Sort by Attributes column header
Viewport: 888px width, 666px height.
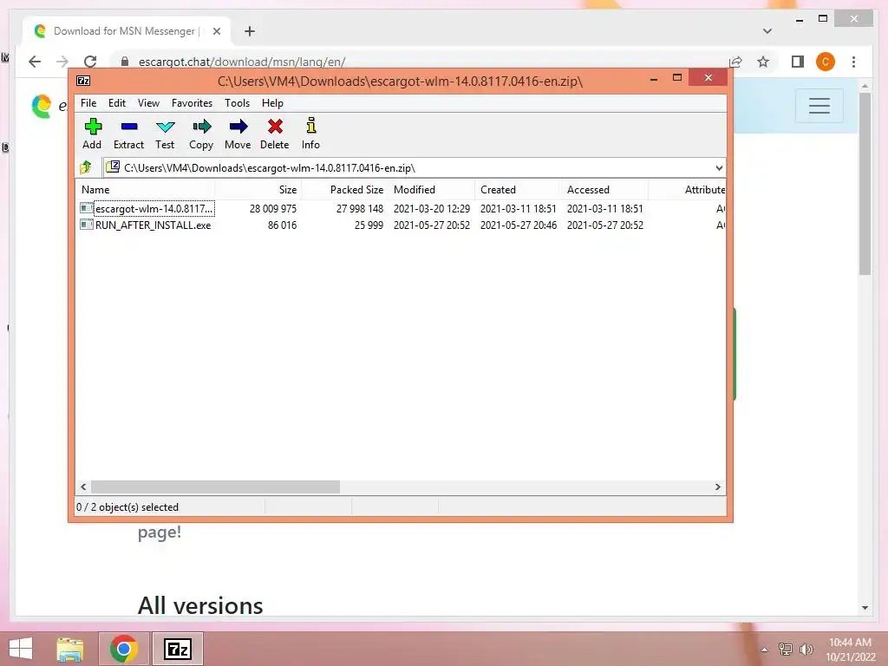687,190
